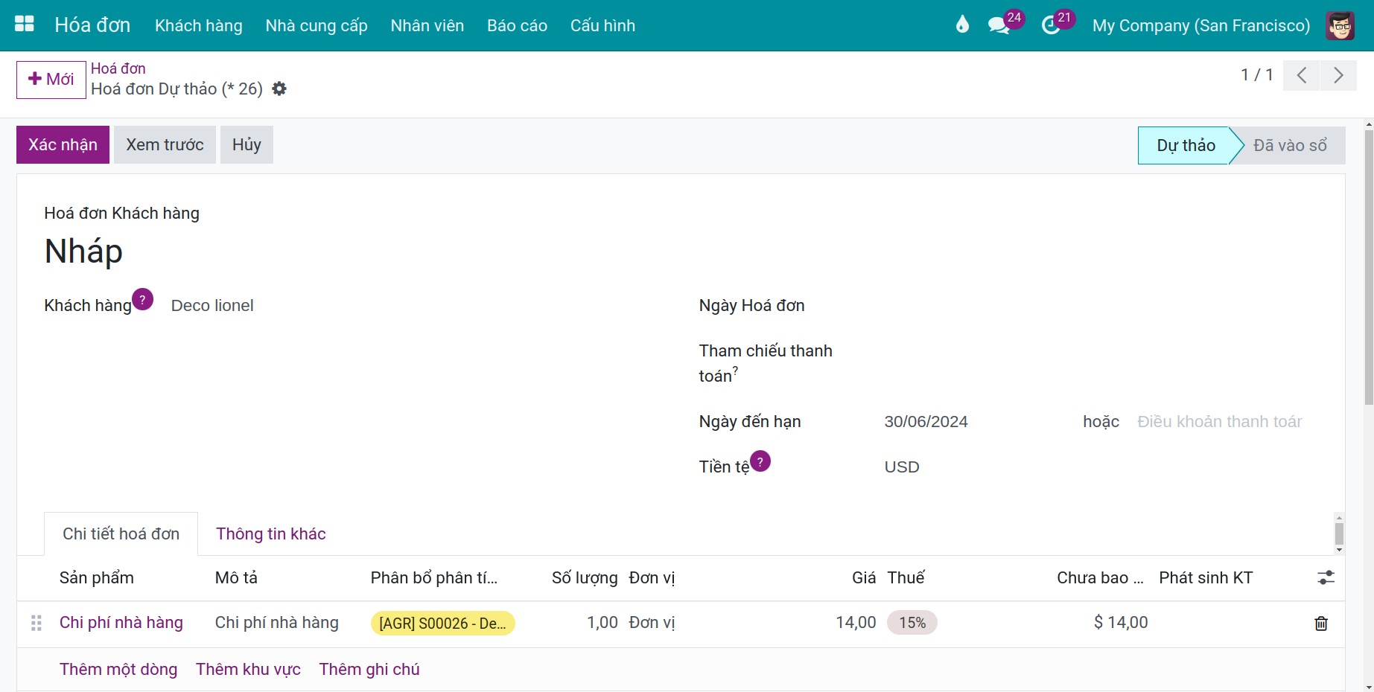The height and width of the screenshot is (692, 1374).
Task: Grab the drag handle of Chi phí nhà hàng row
Action: [36, 623]
